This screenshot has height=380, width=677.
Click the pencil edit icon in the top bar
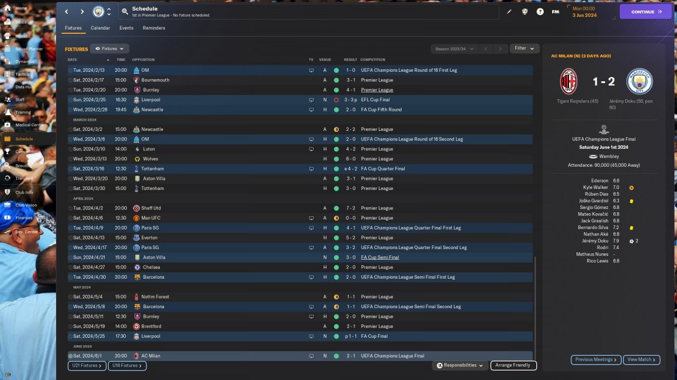pos(509,12)
